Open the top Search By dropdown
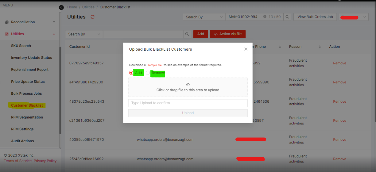Screen dimensions: 376x172 [x=204, y=17]
